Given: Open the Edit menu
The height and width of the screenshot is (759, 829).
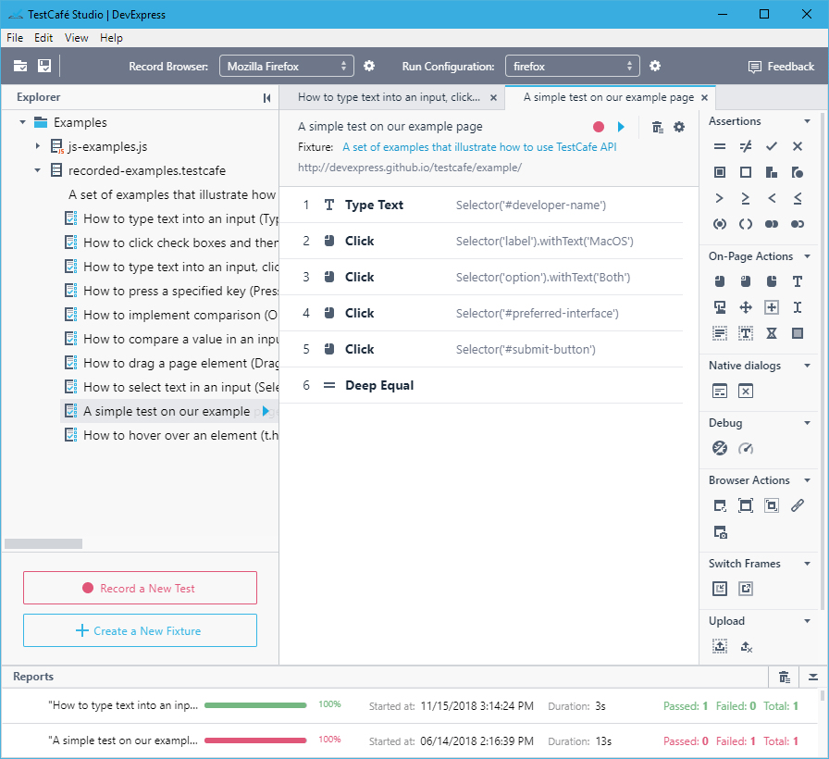Looking at the screenshot, I should tap(43, 38).
